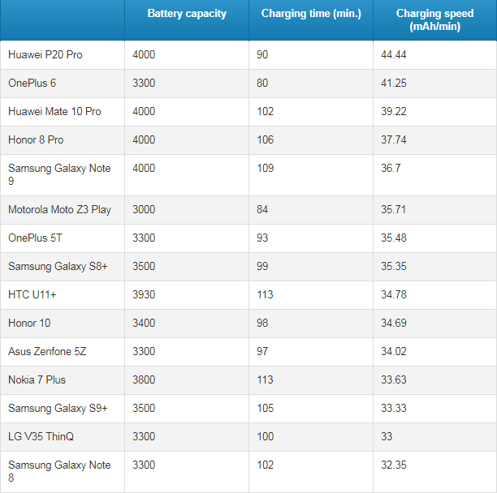
Task: Click the 98 charging time value
Action: [x=262, y=323]
